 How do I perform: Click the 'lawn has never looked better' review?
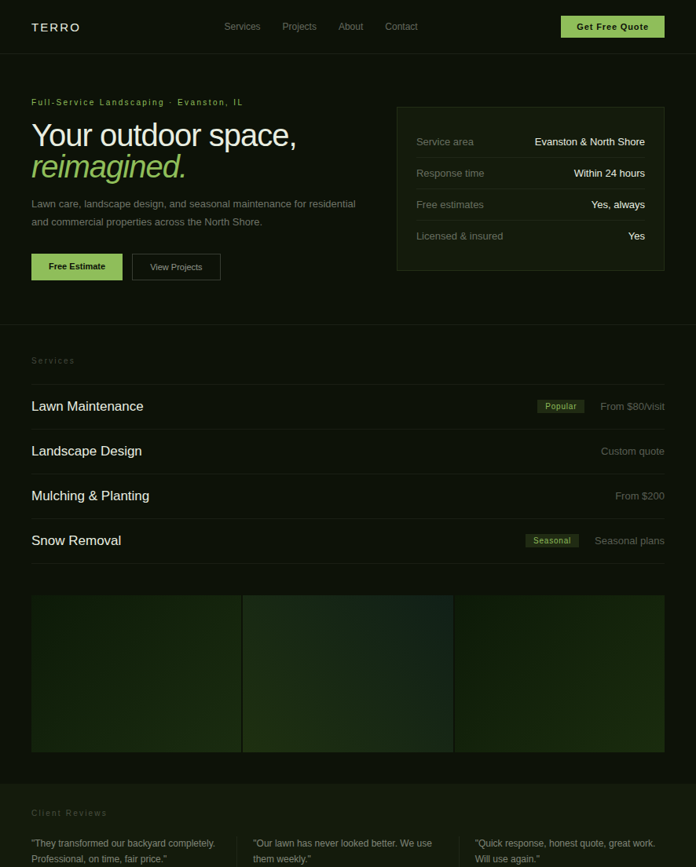[x=343, y=851]
